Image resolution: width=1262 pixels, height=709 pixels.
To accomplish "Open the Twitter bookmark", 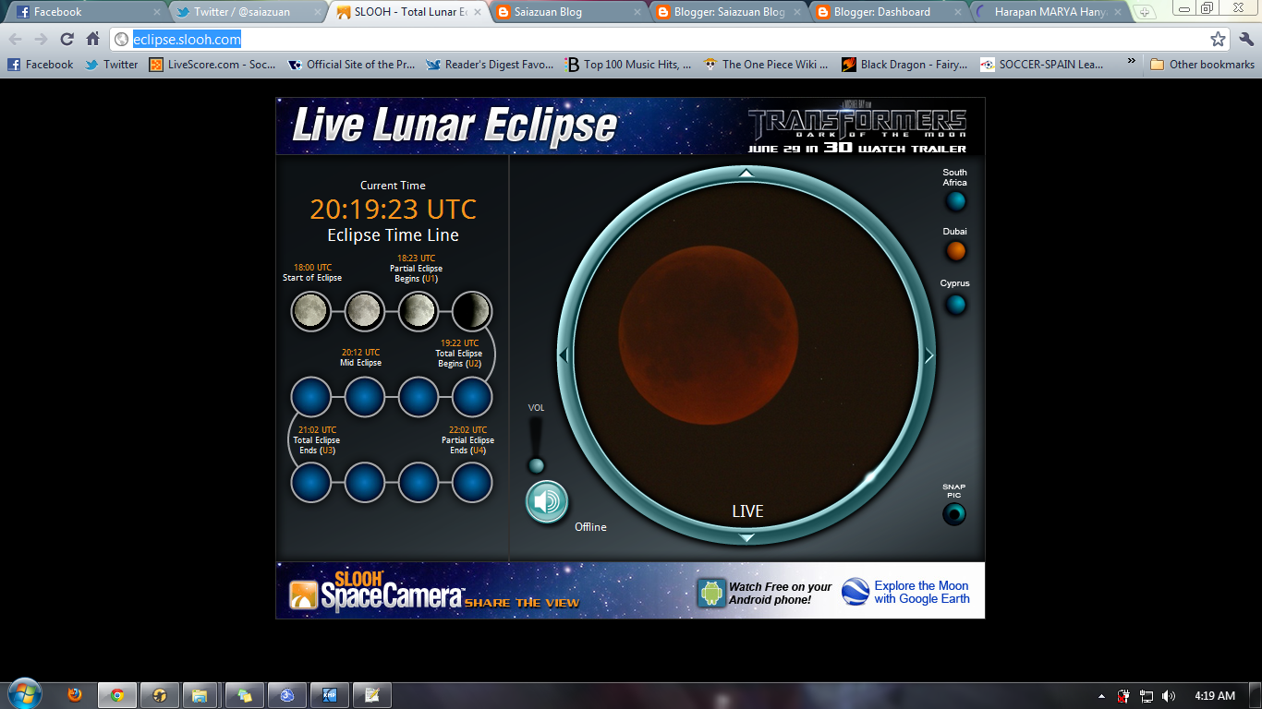I will pyautogui.click(x=112, y=65).
